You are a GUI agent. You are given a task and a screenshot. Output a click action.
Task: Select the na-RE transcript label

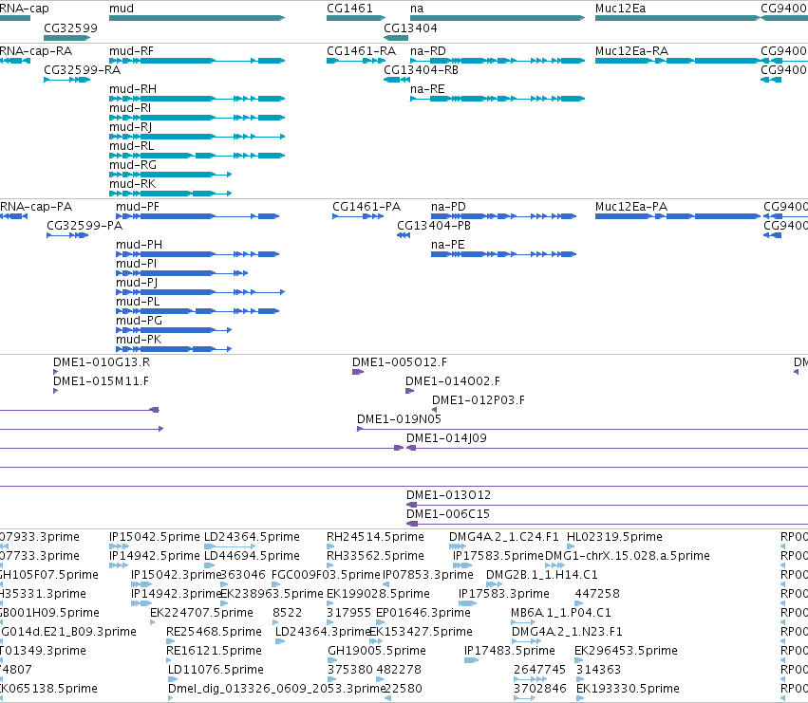point(427,89)
